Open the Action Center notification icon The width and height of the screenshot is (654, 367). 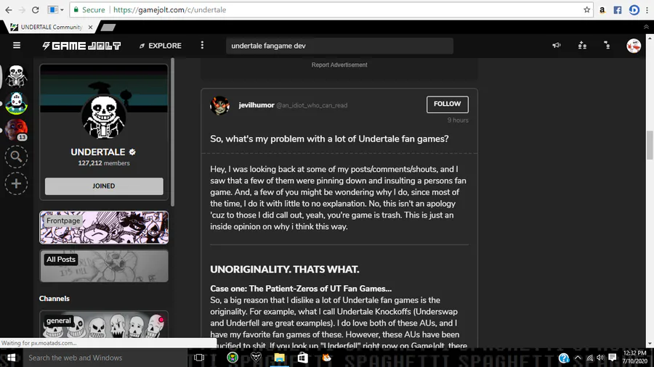click(x=613, y=358)
